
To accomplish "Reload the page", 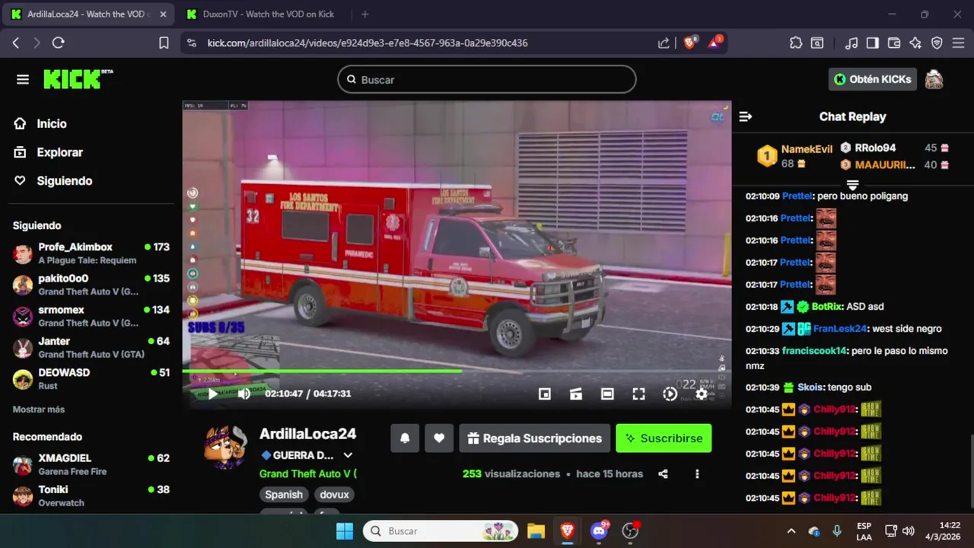I will [x=59, y=43].
